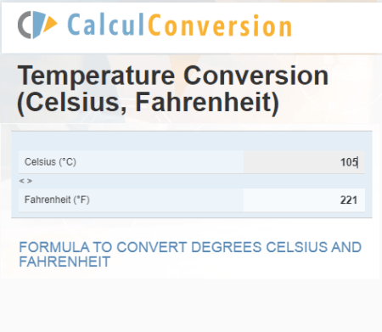Click the word FAHRENHEIT in the formula heading
This screenshot has width=382, height=332.
click(x=65, y=262)
